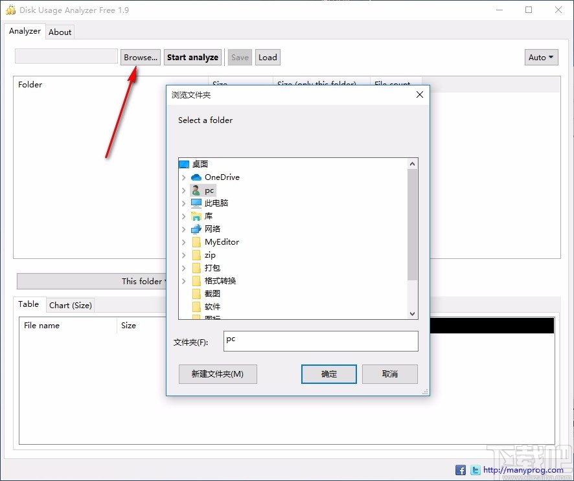The width and height of the screenshot is (574, 481).
Task: Click the 桌面 desktop icon at tree top
Action: [x=184, y=164]
